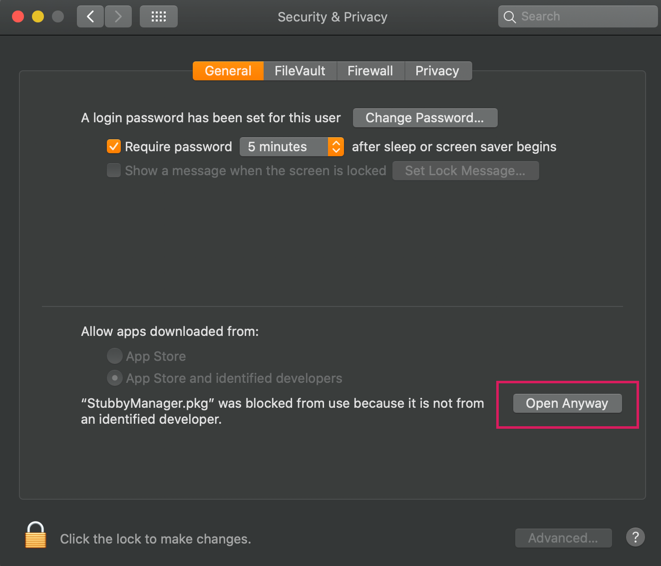Toggle Show a message when locked checkbox
This screenshot has height=566, width=661.
pyautogui.click(x=114, y=170)
